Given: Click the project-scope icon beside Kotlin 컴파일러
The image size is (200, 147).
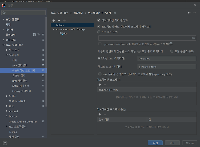Looking at the screenshot, I should [x=43, y=86].
